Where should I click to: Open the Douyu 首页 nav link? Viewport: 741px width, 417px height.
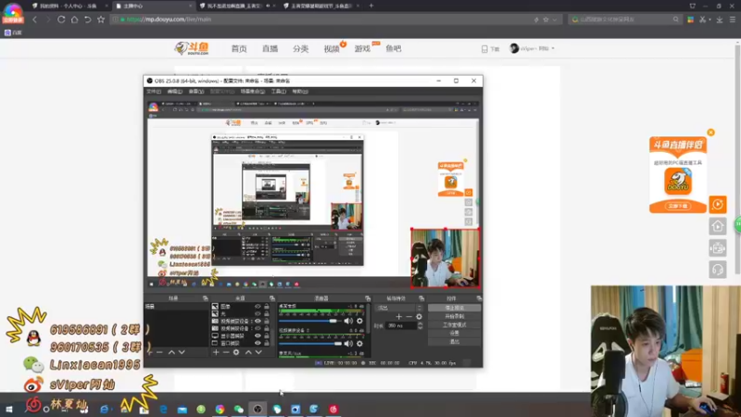click(239, 49)
